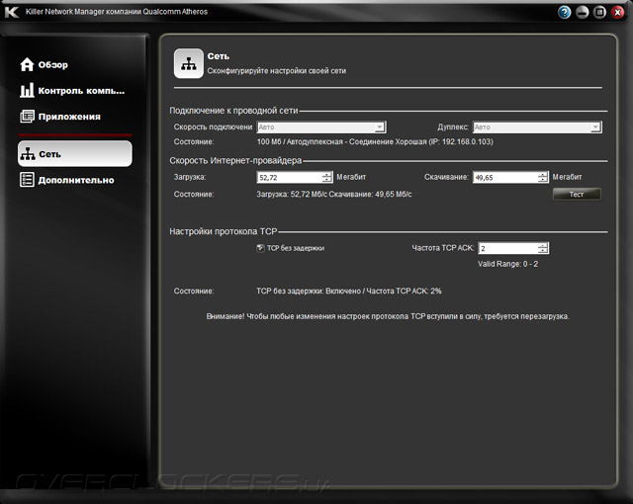Open the Скорость подключения dropdown
This screenshot has height=504, width=633.
[321, 127]
